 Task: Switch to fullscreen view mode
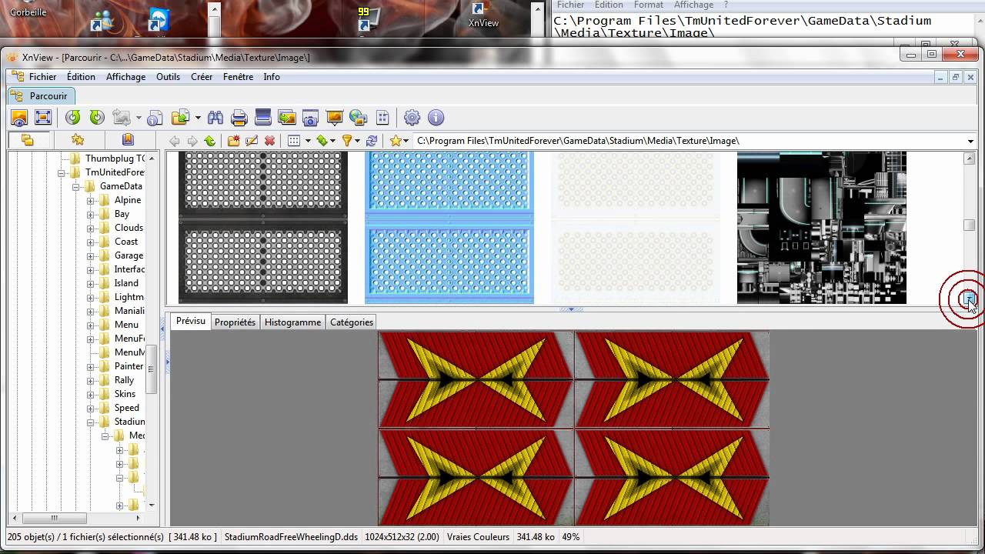tap(43, 118)
